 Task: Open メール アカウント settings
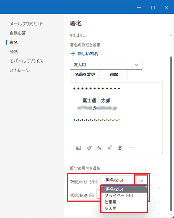pyautogui.click(x=26, y=24)
